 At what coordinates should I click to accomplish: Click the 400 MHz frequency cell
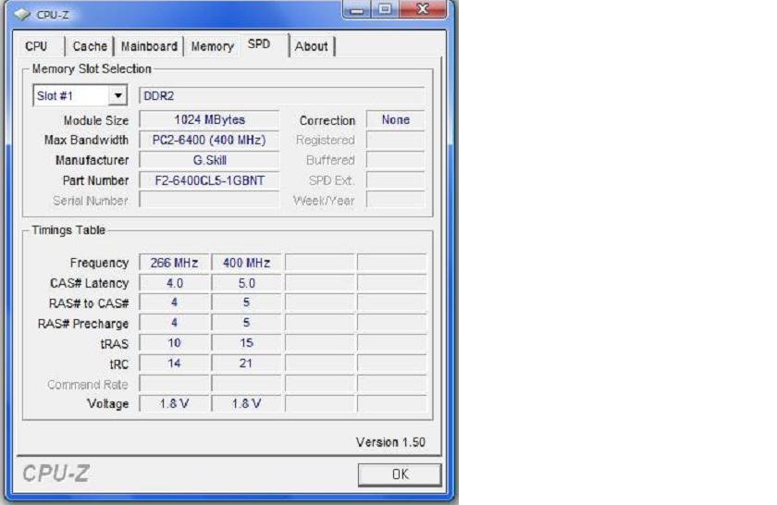pyautogui.click(x=246, y=263)
